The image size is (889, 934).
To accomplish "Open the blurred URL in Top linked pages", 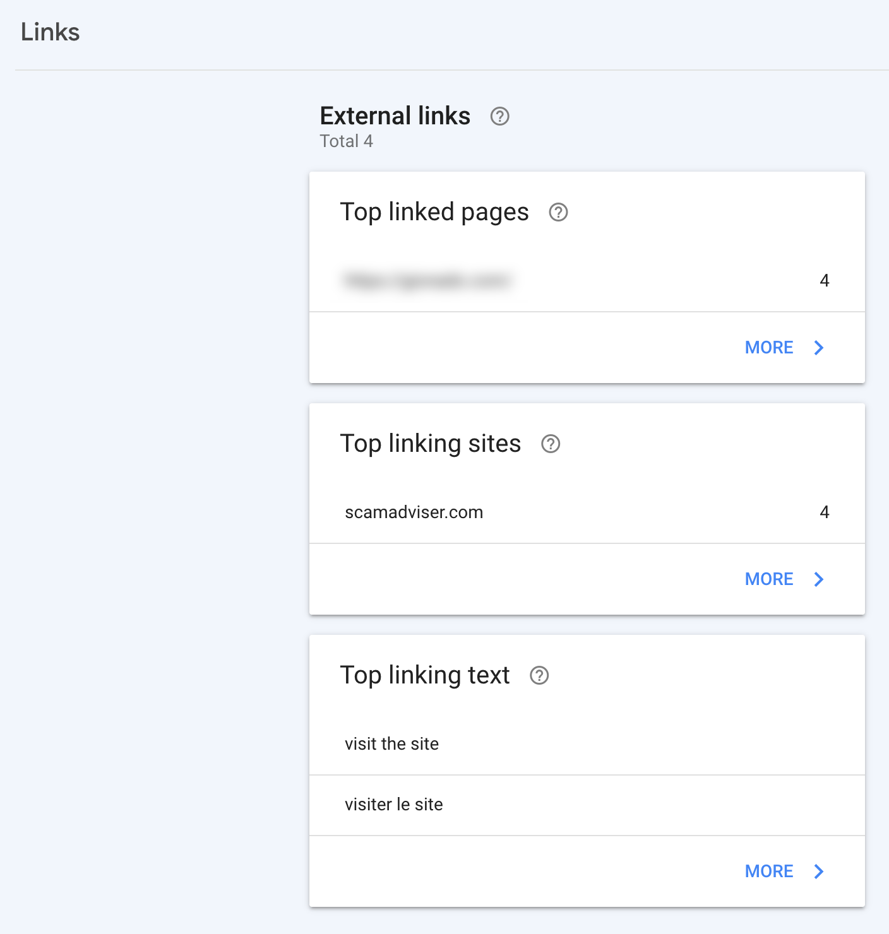I will coord(427,281).
